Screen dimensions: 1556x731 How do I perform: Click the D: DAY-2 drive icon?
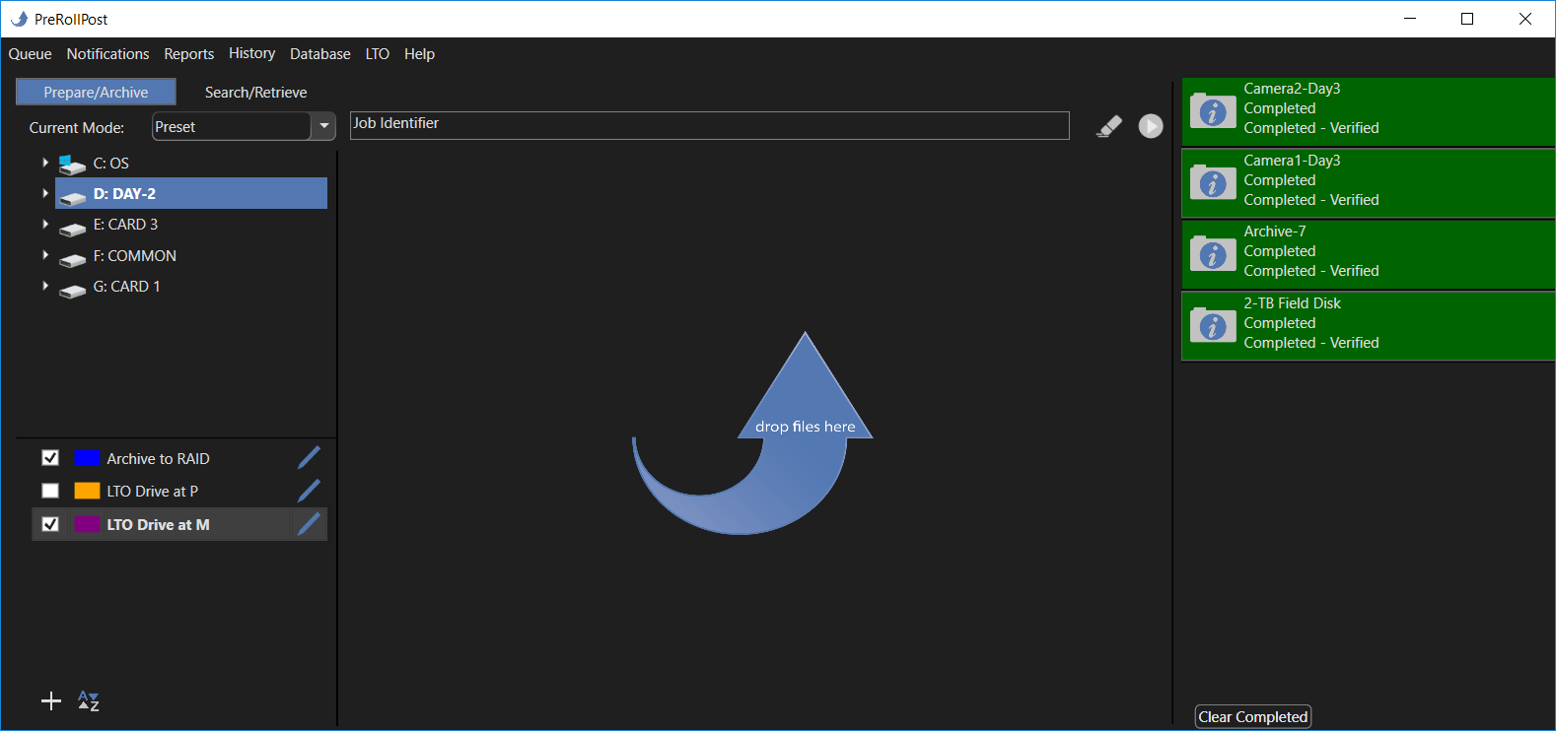72,197
